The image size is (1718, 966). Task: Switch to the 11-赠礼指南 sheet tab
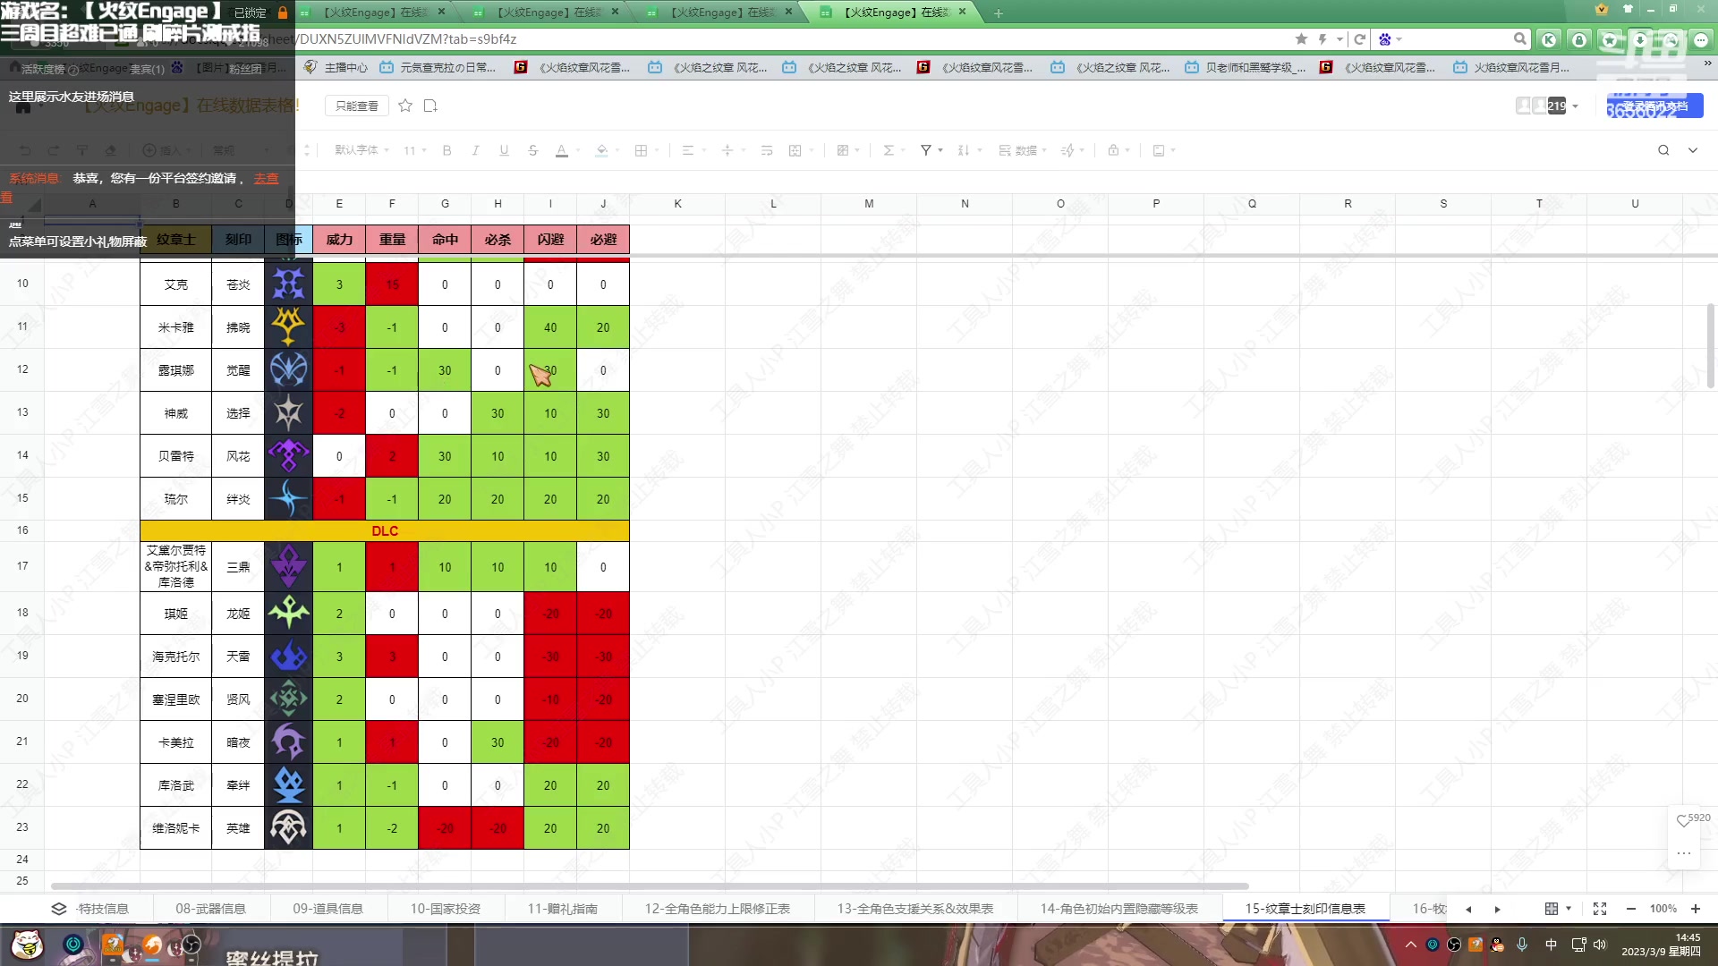pos(562,909)
